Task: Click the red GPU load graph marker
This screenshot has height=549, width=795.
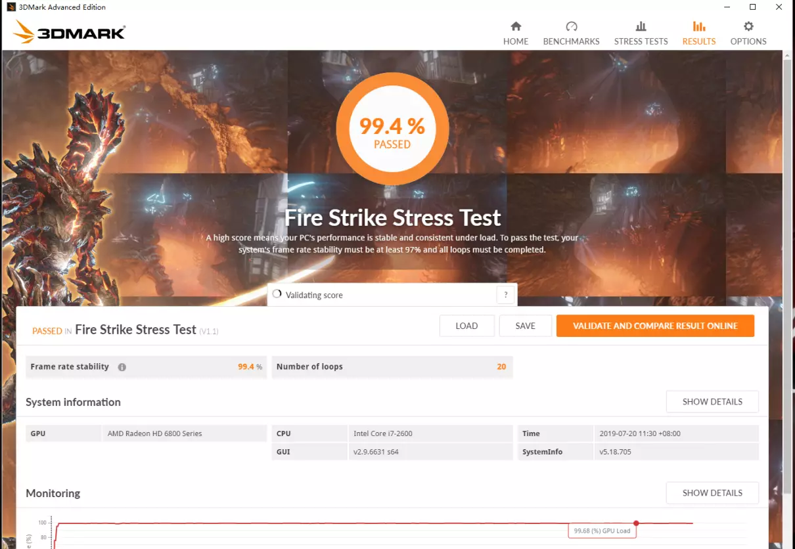Action: (636, 523)
